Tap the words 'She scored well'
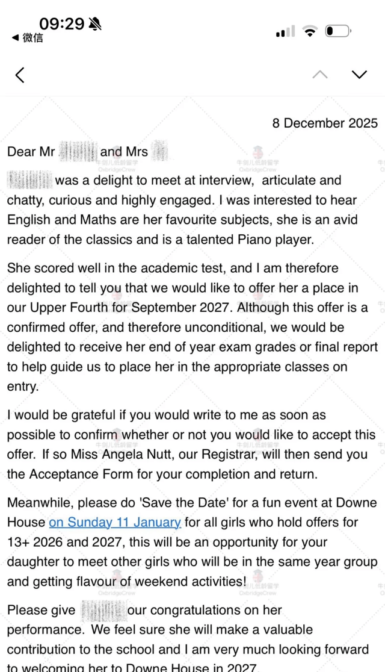The width and height of the screenshot is (385, 672). pyautogui.click(x=52, y=268)
